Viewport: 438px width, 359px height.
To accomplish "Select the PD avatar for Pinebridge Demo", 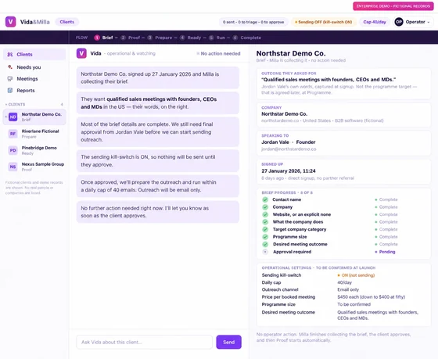I will [13, 150].
